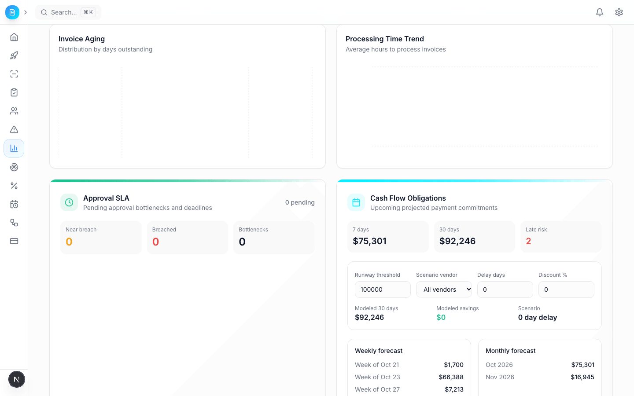Open the warning triangle icon in the sidebar
The height and width of the screenshot is (396, 634).
(x=14, y=129)
